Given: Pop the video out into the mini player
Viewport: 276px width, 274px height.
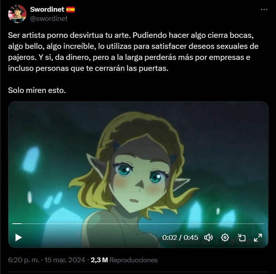Looking at the screenshot, I should (x=241, y=238).
